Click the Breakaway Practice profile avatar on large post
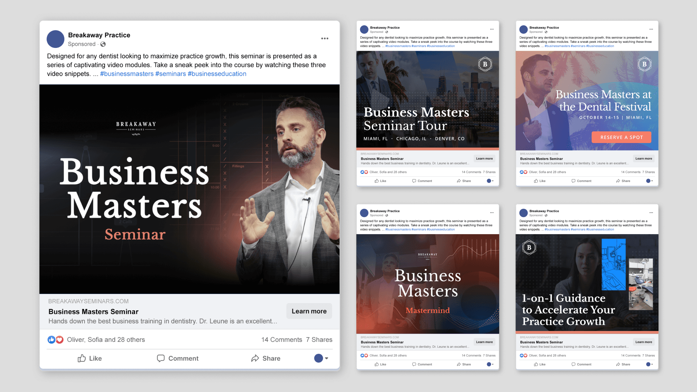 (x=56, y=39)
